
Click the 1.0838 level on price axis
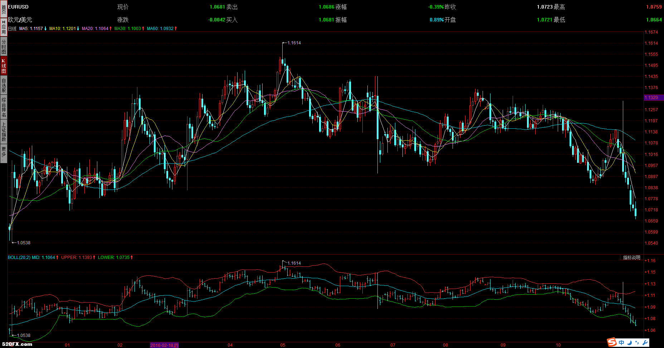[x=651, y=188]
